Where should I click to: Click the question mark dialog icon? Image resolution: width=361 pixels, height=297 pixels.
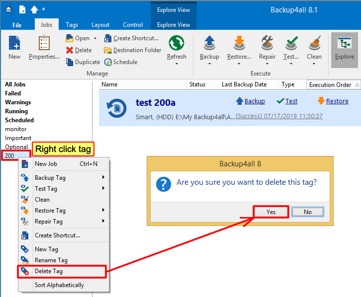point(164,184)
